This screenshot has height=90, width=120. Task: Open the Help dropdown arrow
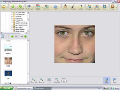(116, 7)
